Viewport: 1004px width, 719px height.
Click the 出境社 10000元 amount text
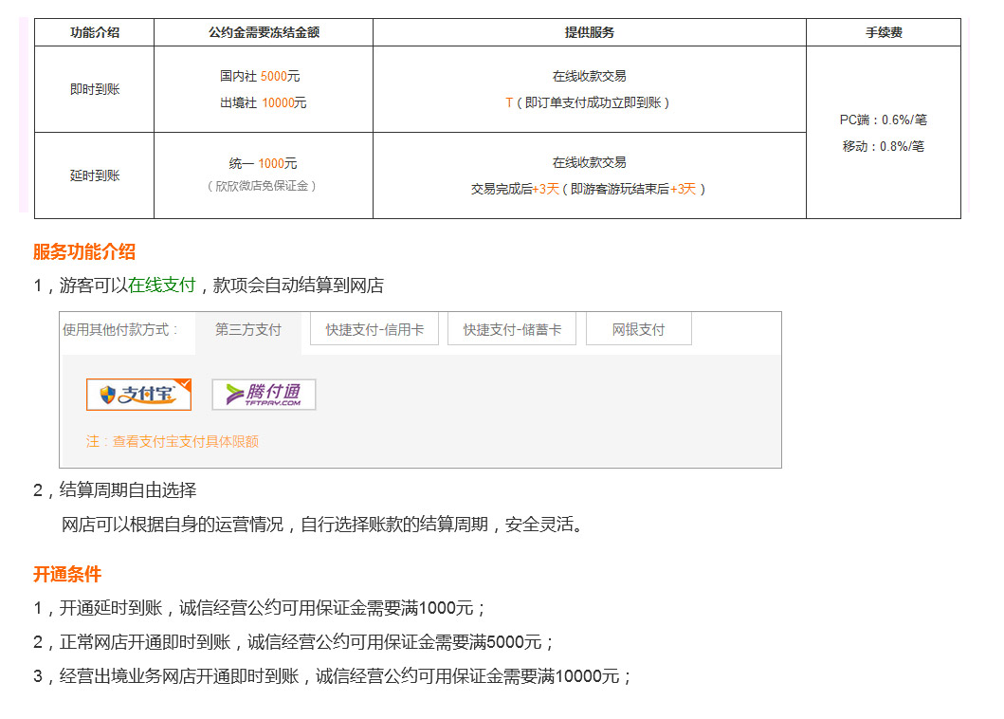[264, 102]
